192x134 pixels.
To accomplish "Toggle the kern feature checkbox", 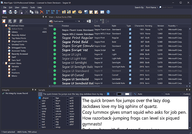I will coord(40,127).
